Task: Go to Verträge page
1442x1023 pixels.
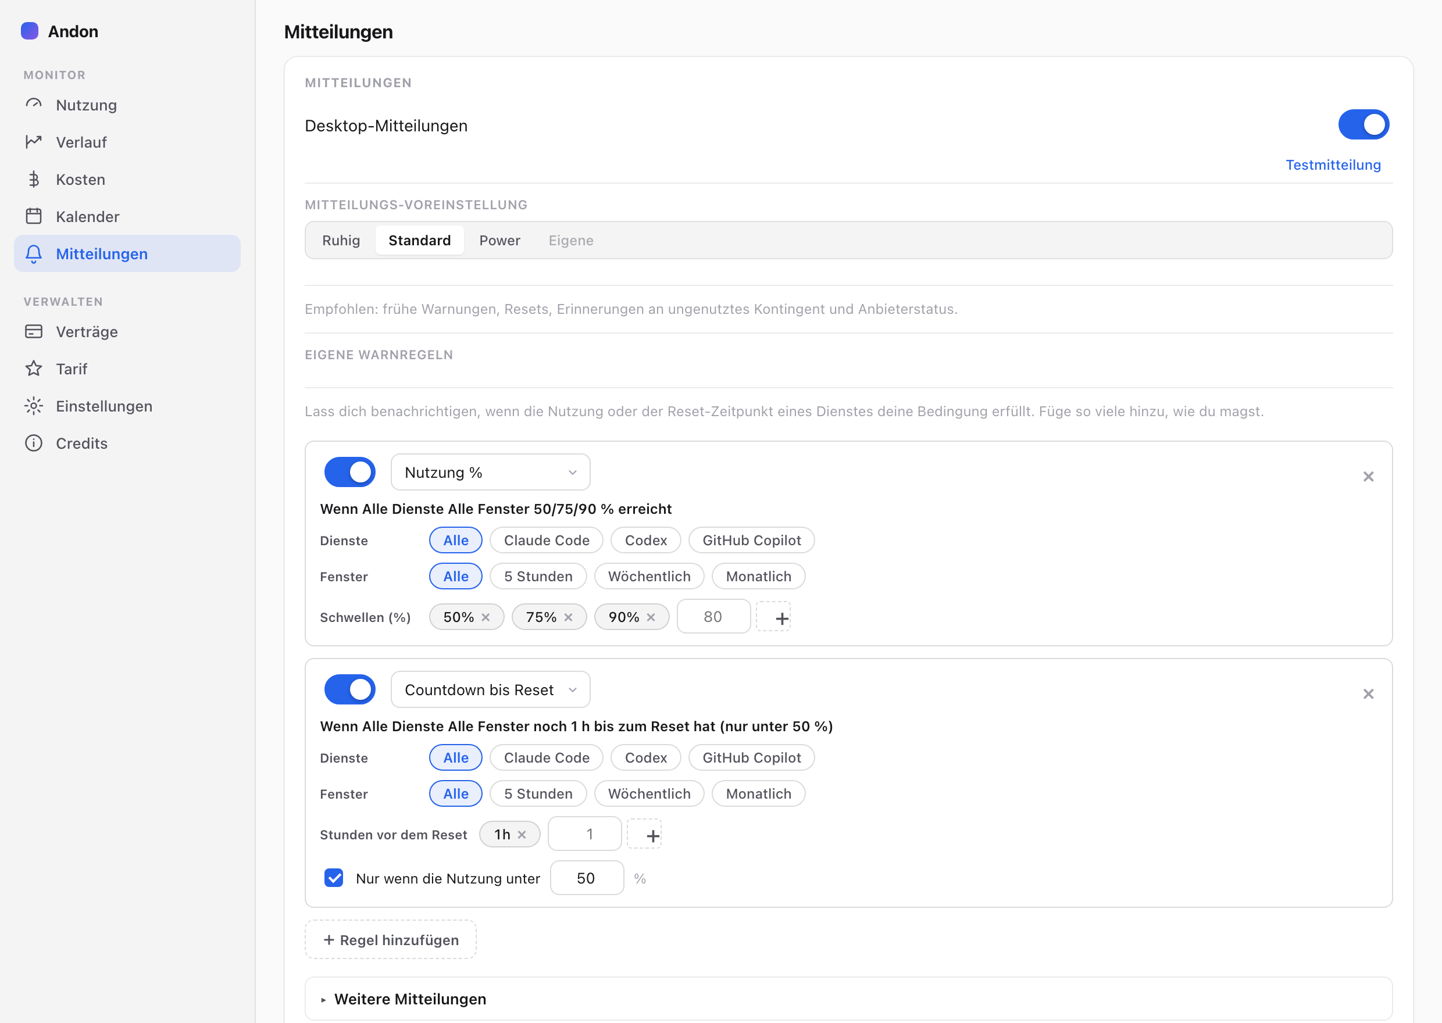Action: click(x=127, y=331)
